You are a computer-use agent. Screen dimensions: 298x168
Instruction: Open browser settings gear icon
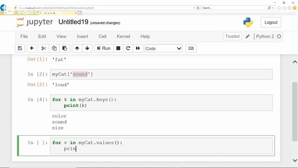pyautogui.click(x=290, y=8)
